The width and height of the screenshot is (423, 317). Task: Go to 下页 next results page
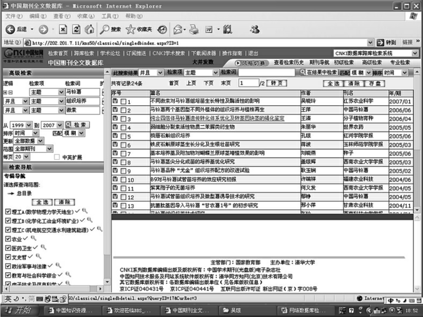tap(208, 83)
